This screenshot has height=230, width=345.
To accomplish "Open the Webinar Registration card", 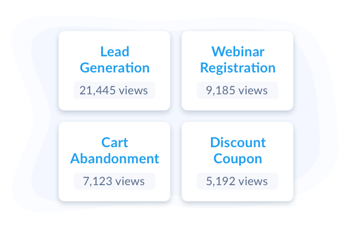I will tap(237, 71).
